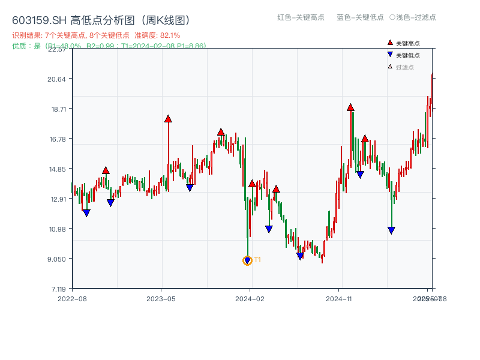Click the blue low marker near 14.4 in early 2025
Viewport: 480px width, 360px height.
tap(360, 175)
